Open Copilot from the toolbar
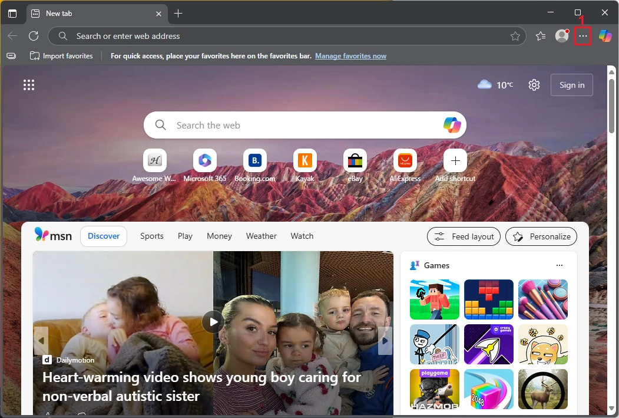 [x=605, y=36]
